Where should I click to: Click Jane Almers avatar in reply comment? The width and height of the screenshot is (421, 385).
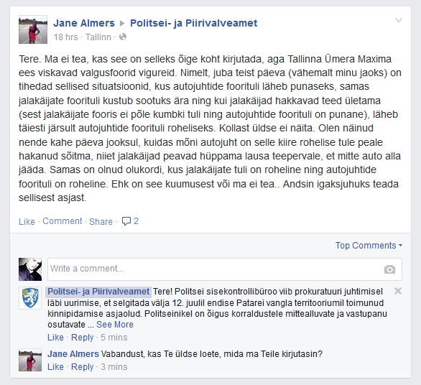(30, 360)
